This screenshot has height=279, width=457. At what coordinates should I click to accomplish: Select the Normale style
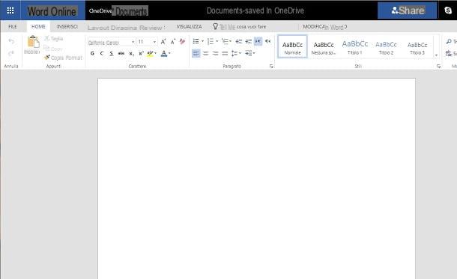tap(292, 46)
